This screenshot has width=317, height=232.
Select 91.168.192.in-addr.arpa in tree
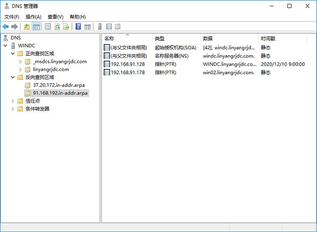click(x=60, y=93)
